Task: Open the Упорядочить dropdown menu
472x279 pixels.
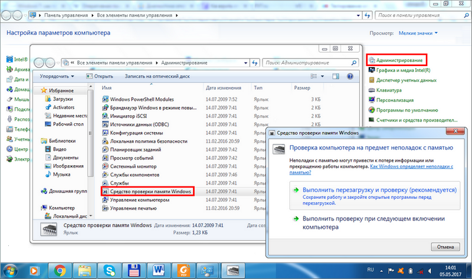Action: click(x=57, y=77)
